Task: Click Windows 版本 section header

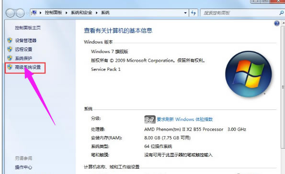Action: tap(98, 42)
